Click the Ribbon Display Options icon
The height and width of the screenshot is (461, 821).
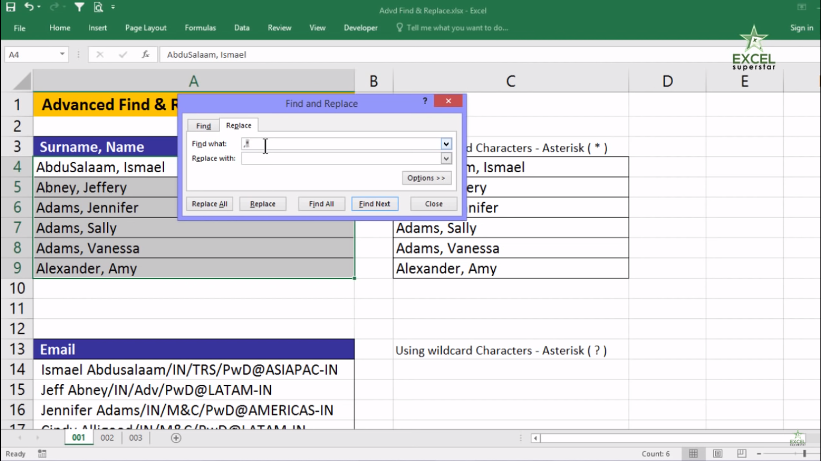[802, 7]
